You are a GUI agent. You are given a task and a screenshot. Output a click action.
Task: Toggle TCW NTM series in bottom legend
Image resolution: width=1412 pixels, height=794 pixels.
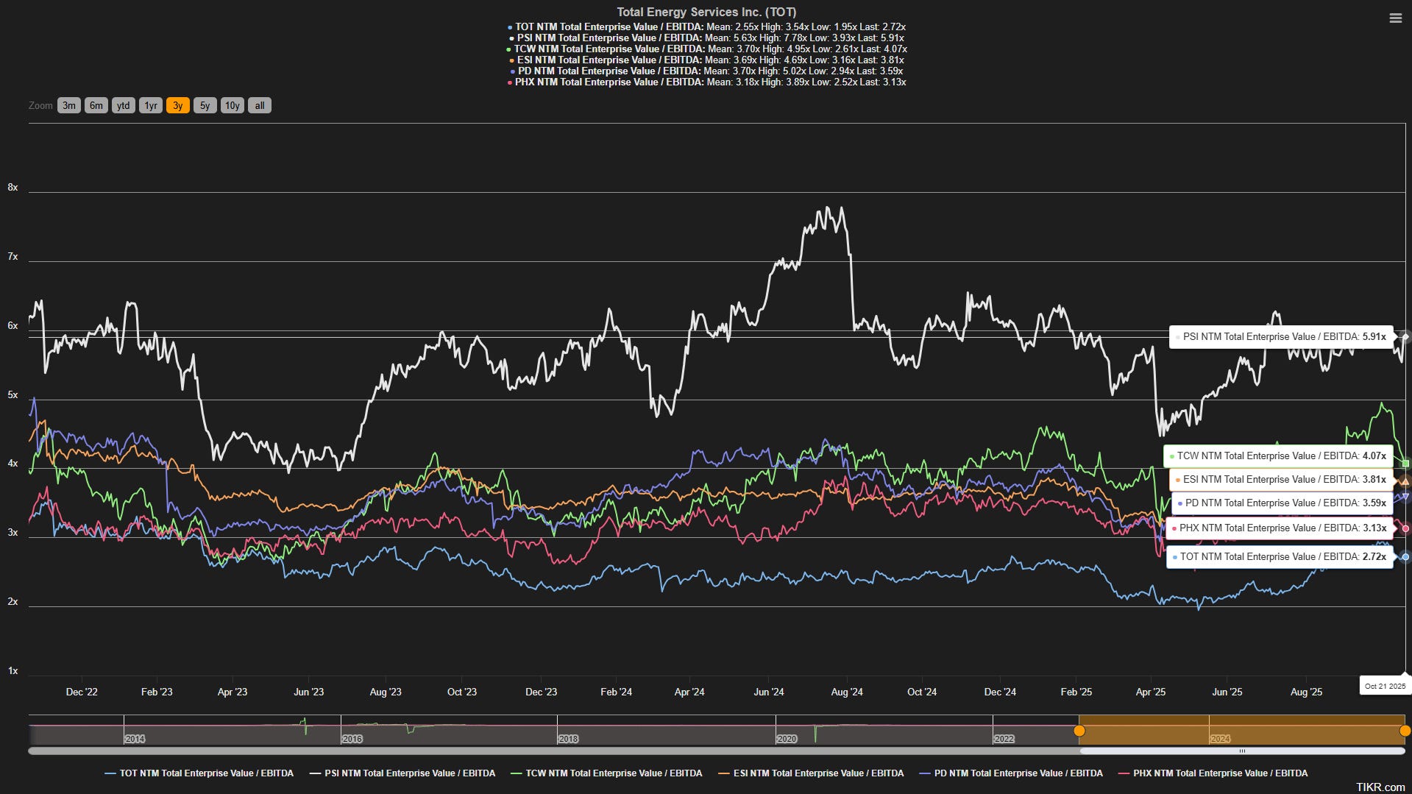[x=606, y=773]
